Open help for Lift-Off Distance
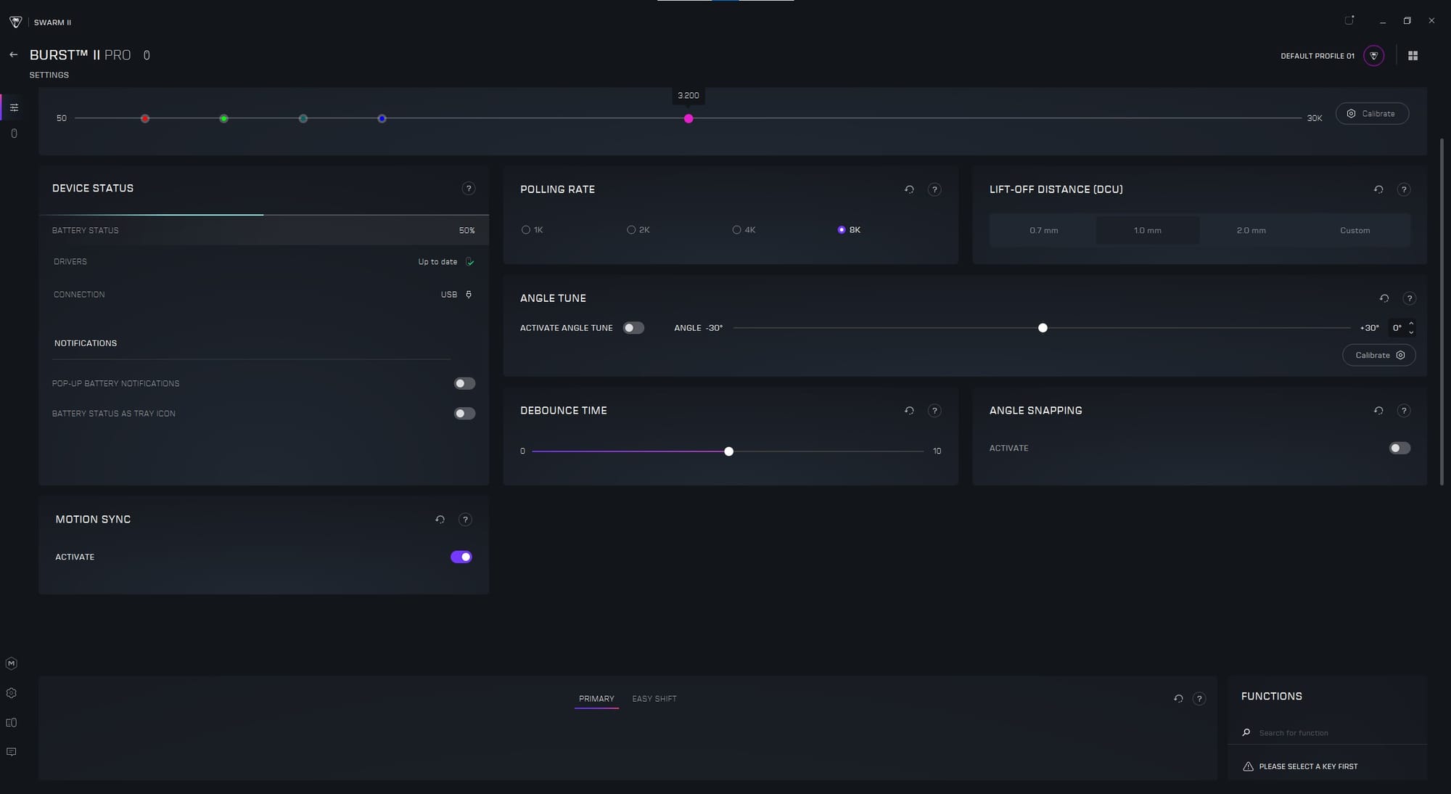The width and height of the screenshot is (1451, 794). point(1404,189)
